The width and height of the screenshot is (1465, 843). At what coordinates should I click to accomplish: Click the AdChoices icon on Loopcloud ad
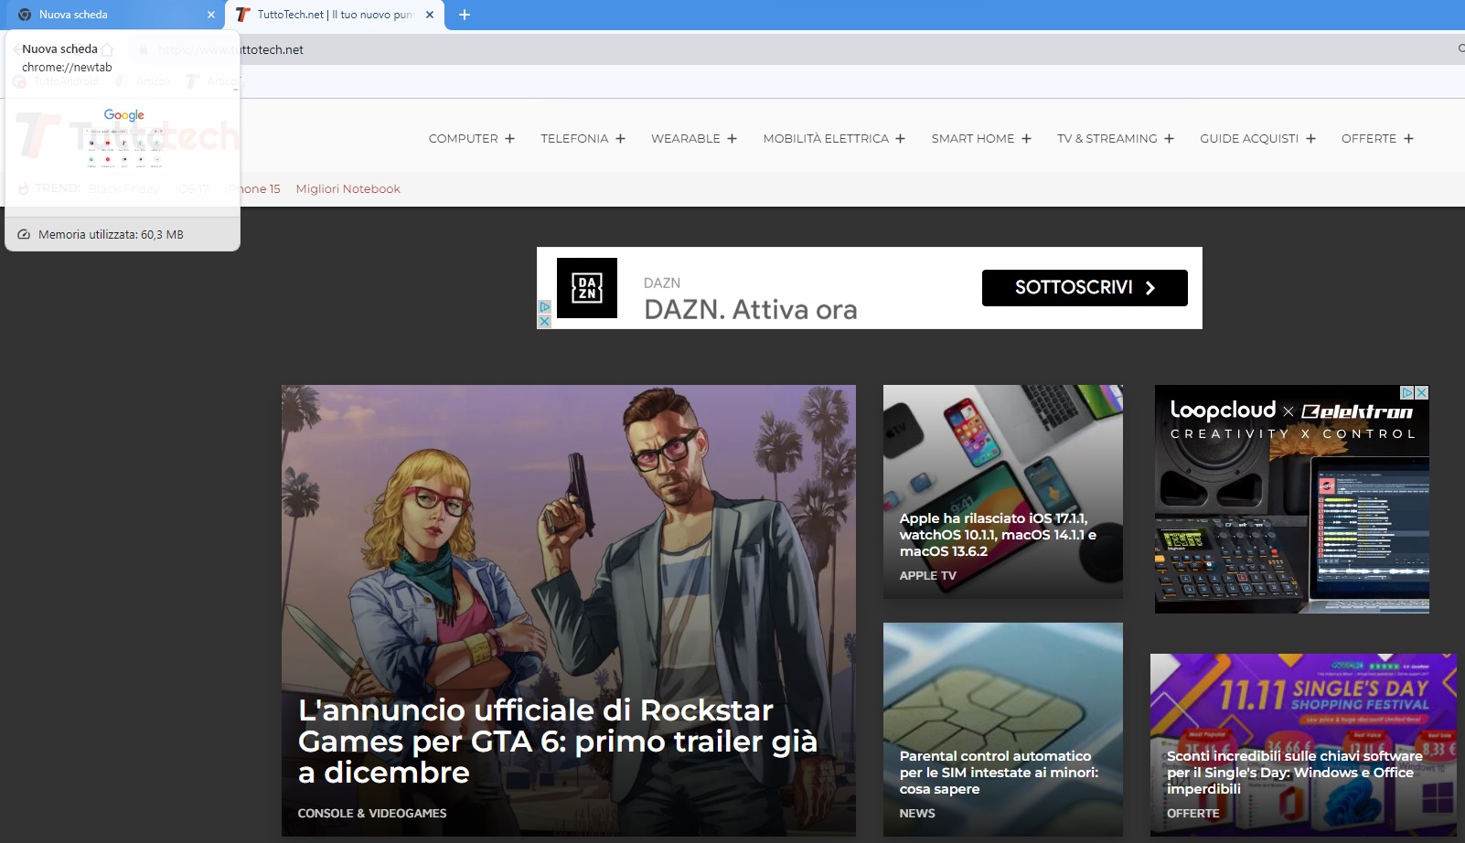[1408, 392]
